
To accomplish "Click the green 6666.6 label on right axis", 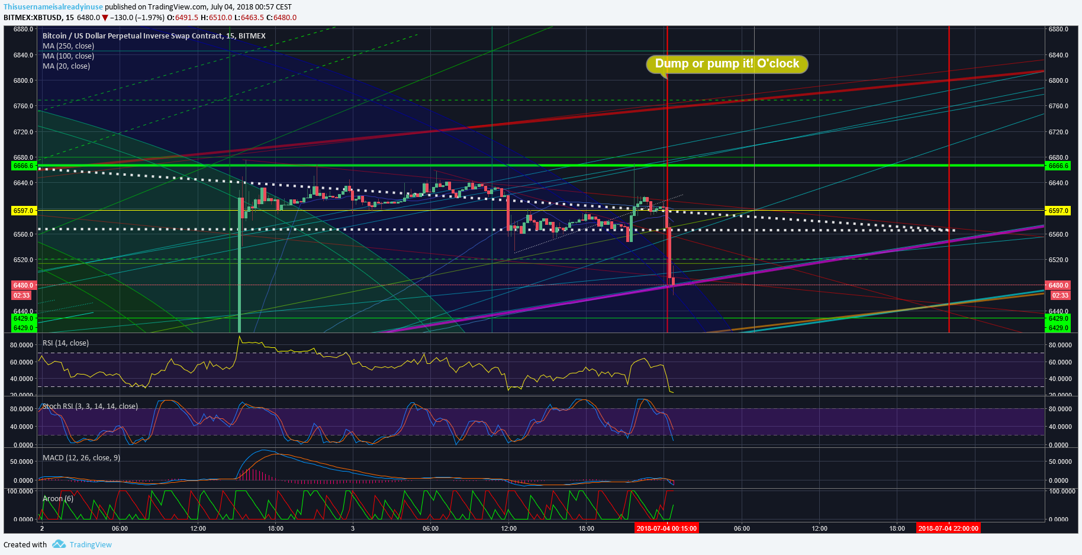I will click(1058, 166).
